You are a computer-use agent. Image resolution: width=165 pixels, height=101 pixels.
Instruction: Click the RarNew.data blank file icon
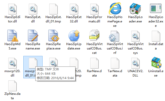click(x=94, y=63)
